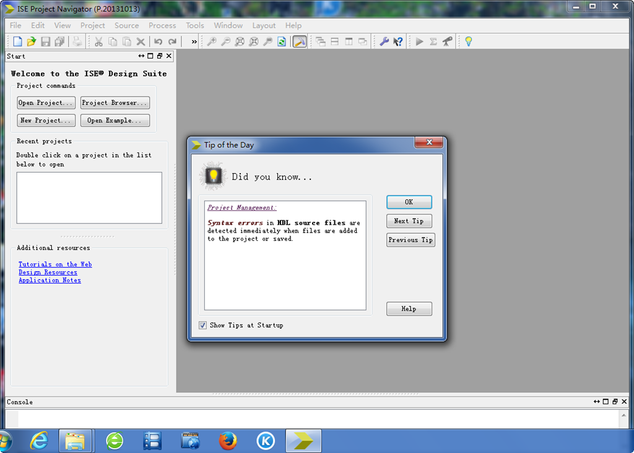Click inside the Recent projects list box
The height and width of the screenshot is (453, 634).
tap(89, 197)
